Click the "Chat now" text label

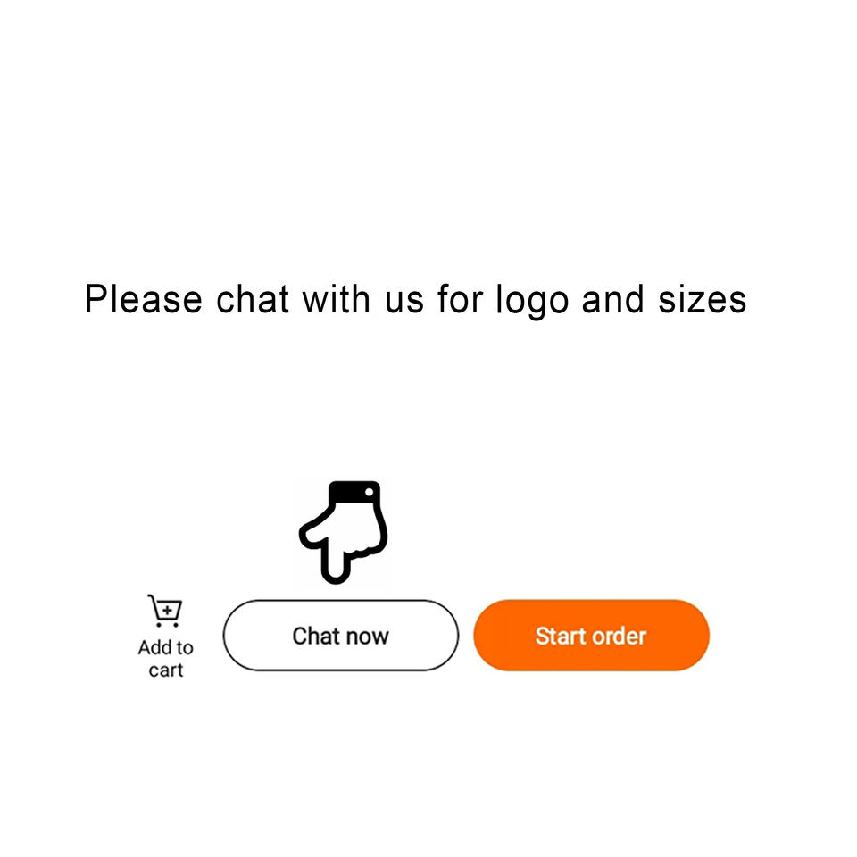340,636
